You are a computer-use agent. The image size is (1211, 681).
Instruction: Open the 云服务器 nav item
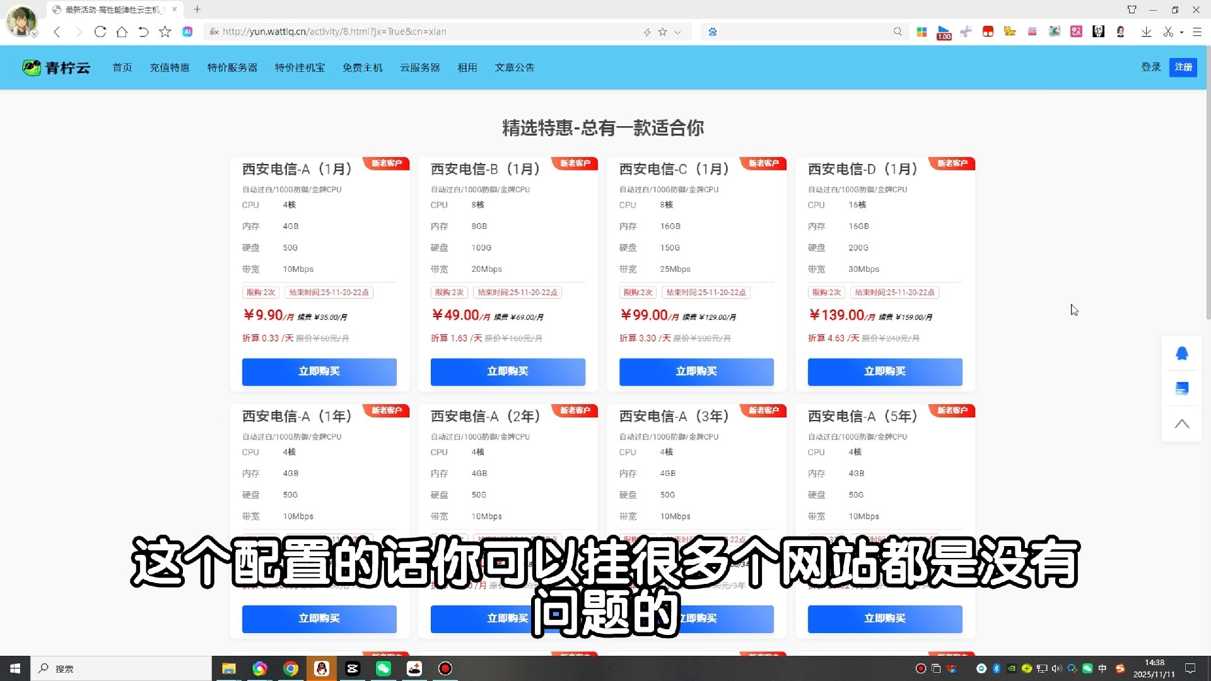point(420,67)
